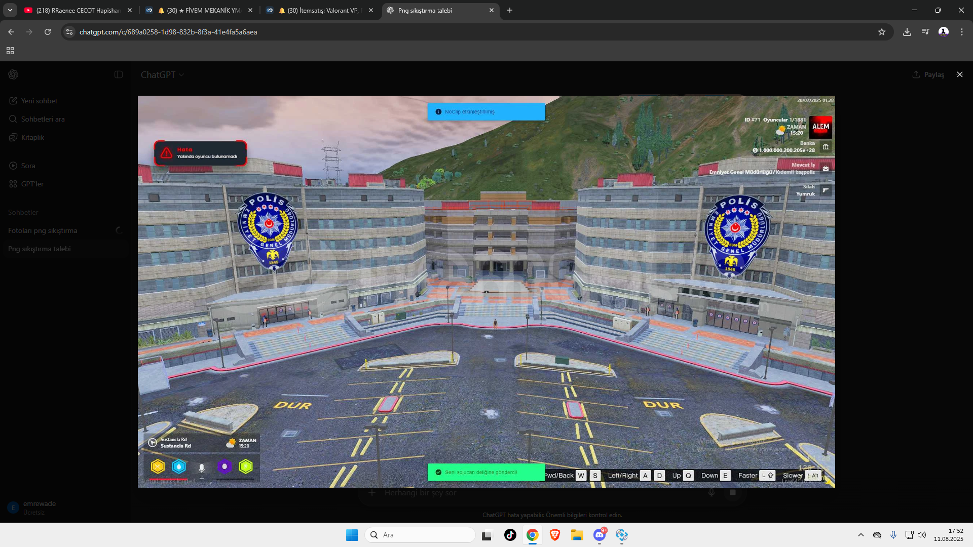Open Google Chrome from the taskbar

pyautogui.click(x=532, y=535)
